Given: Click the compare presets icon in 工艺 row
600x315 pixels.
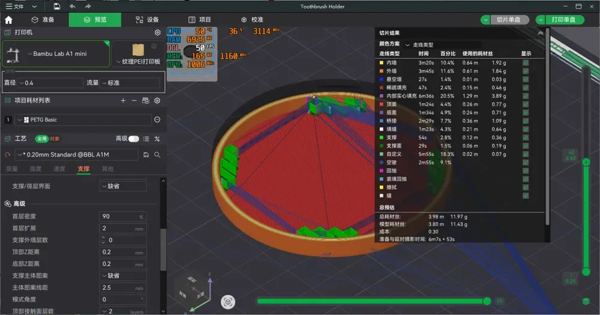Looking at the screenshot, I should pos(157,139).
